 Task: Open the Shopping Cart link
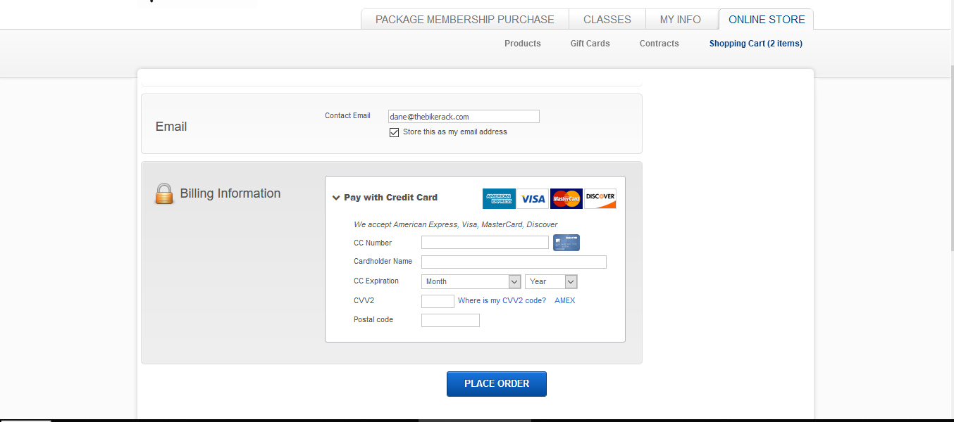pos(755,44)
